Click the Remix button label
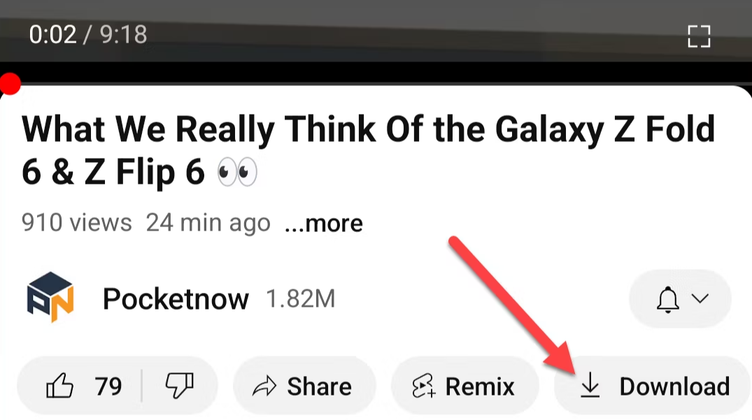Image resolution: width=752 pixels, height=420 pixels. 480,386
